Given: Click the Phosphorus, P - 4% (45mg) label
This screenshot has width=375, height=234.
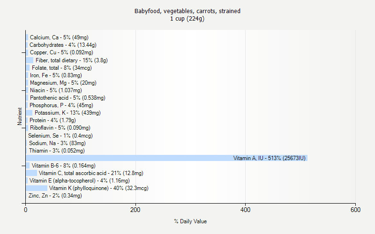Looking at the screenshot, I should (61, 105).
